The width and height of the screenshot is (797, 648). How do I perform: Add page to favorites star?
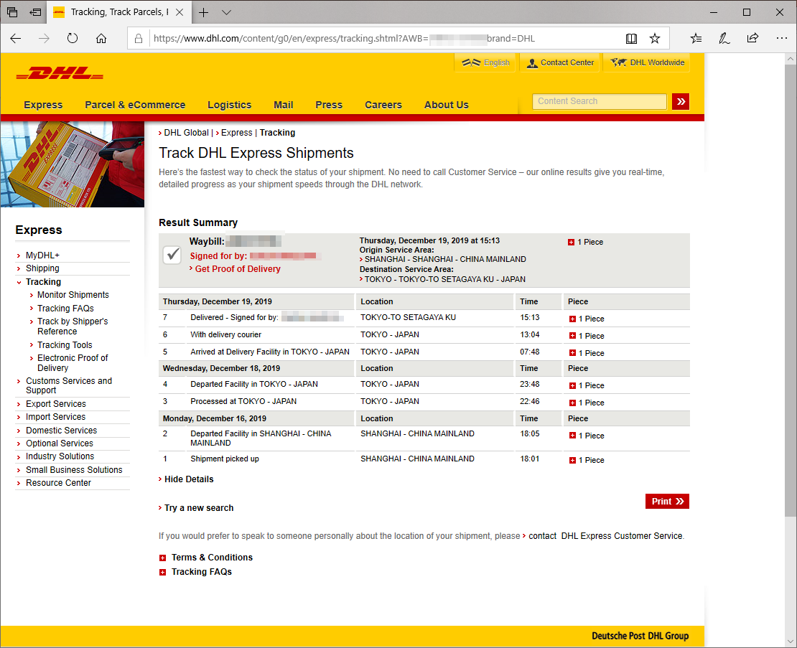click(655, 39)
